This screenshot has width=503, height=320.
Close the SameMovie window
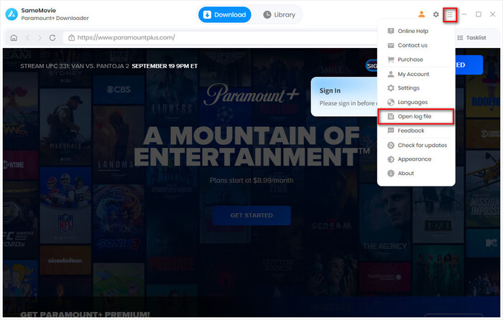tap(493, 14)
